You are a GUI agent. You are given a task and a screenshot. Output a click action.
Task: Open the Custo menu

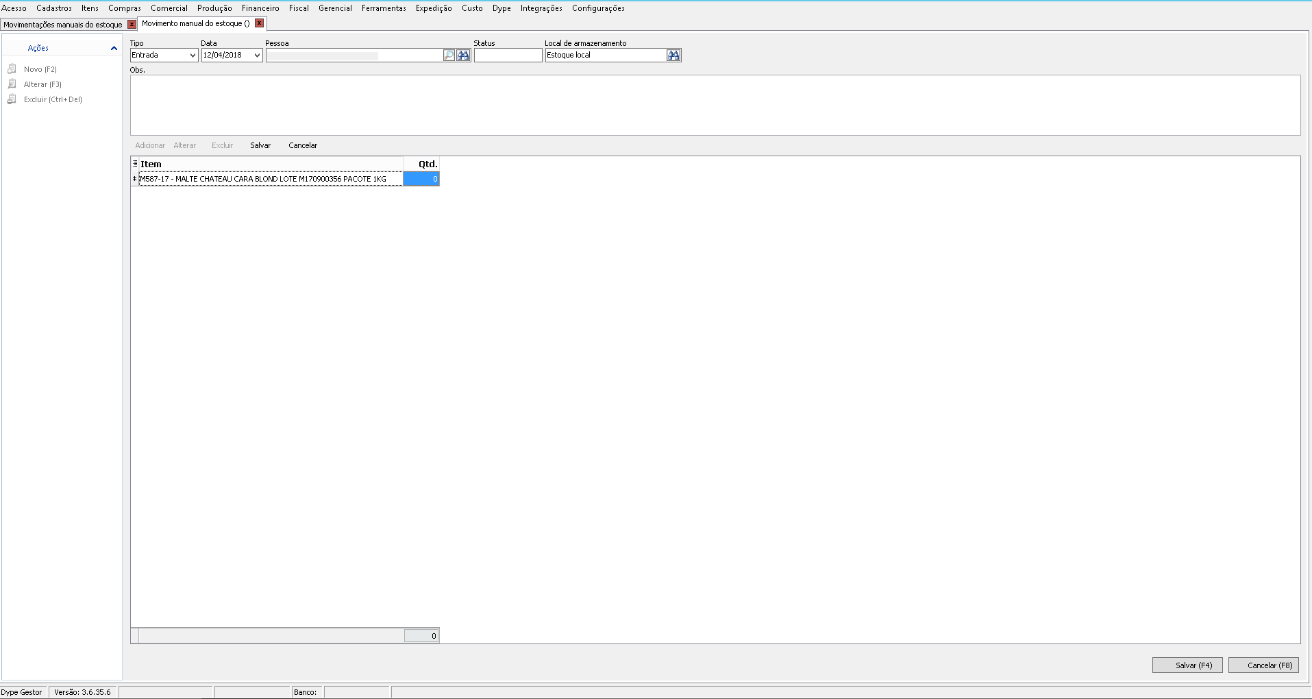tap(472, 8)
